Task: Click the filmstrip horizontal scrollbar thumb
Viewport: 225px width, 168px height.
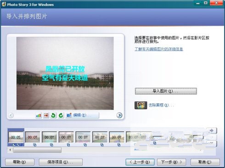Action: pos(37,150)
